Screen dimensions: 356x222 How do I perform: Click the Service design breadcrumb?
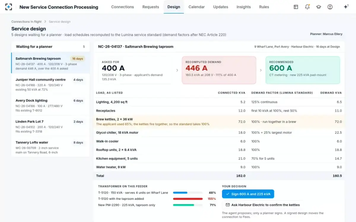coord(60,22)
